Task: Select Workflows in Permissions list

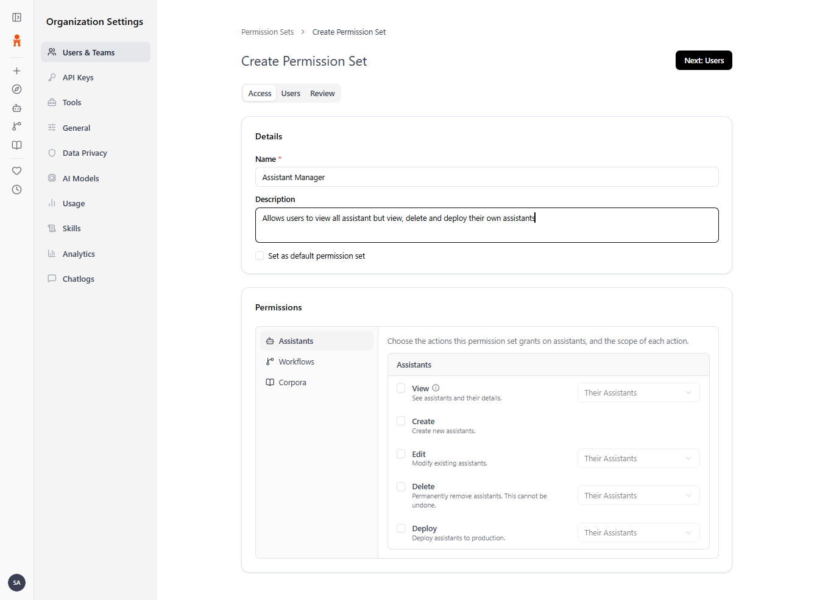Action: tap(317, 361)
